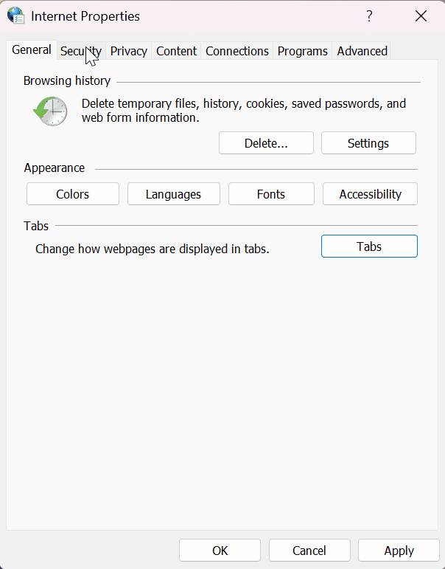Click the Tabs settings button

369,246
